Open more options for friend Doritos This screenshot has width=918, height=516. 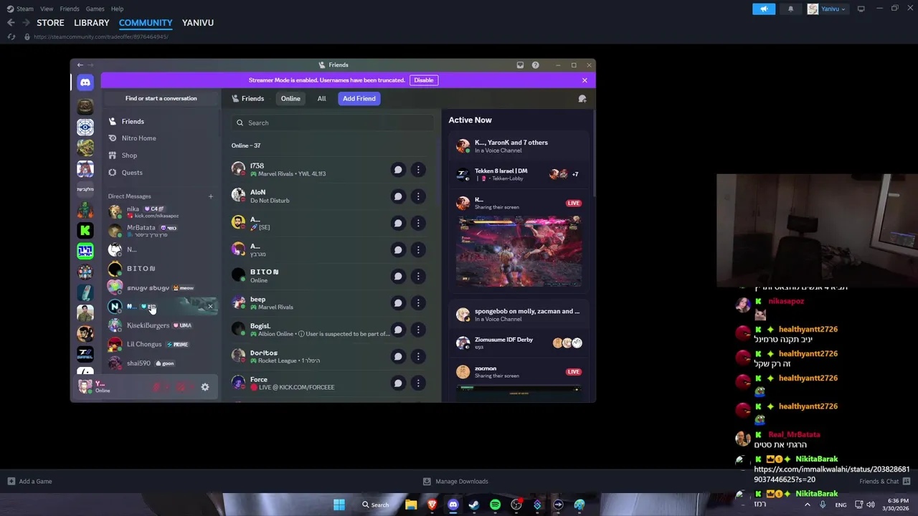click(x=418, y=356)
